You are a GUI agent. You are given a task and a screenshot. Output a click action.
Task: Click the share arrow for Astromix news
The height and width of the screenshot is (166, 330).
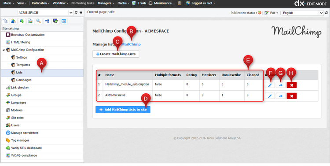click(x=281, y=96)
